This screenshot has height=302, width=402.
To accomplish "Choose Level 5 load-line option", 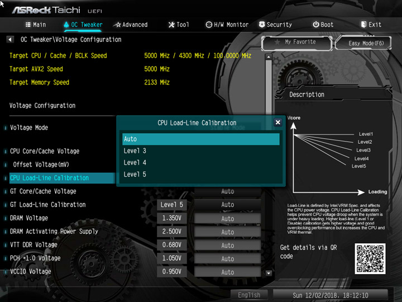I will [201, 174].
